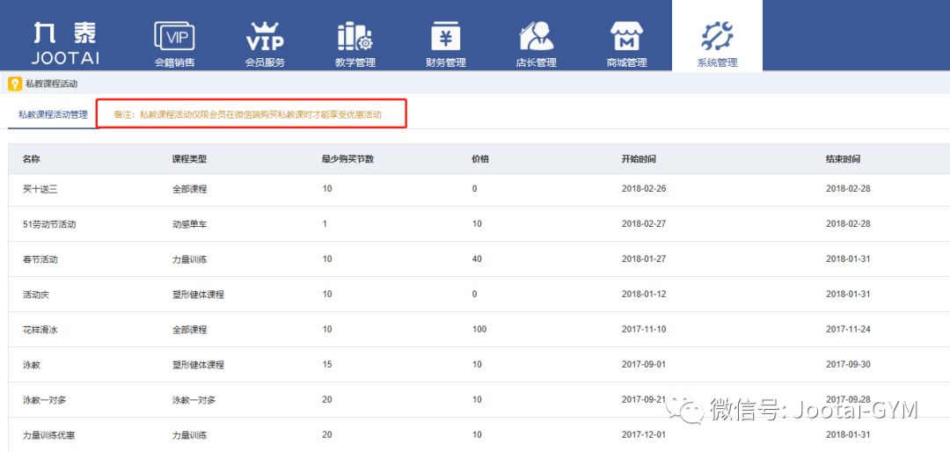Click 财务管理 menu label
Screen dimensions: 950x452
[x=446, y=62]
